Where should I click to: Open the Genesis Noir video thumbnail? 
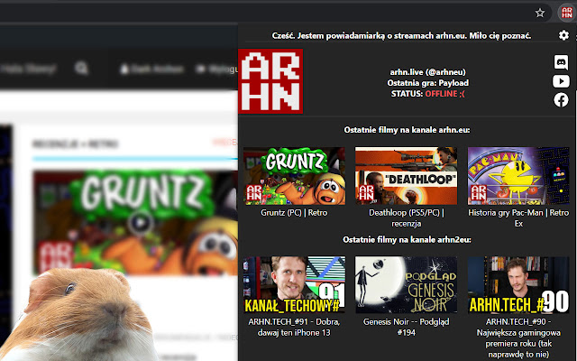pos(407,285)
